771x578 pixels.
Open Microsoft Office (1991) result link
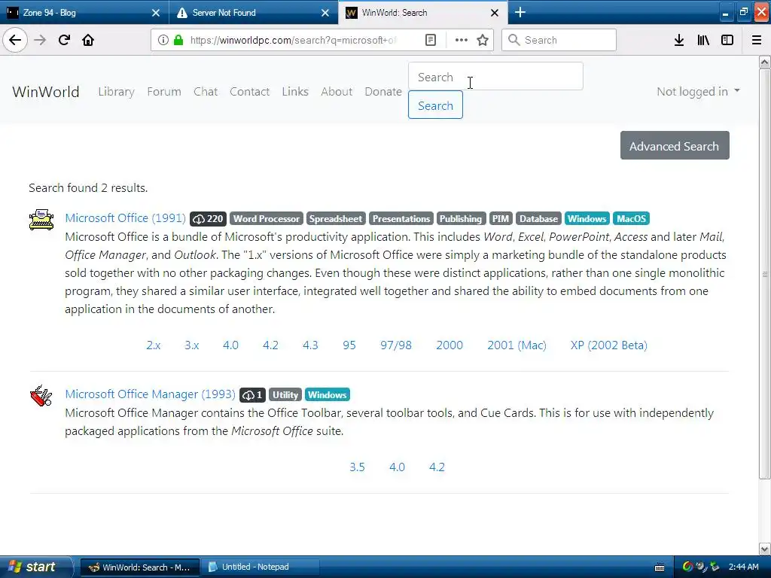126,218
